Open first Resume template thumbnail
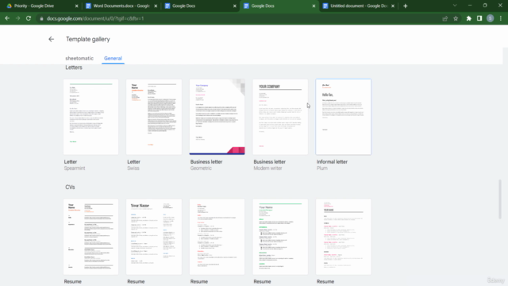This screenshot has width=508, height=286. 91,237
